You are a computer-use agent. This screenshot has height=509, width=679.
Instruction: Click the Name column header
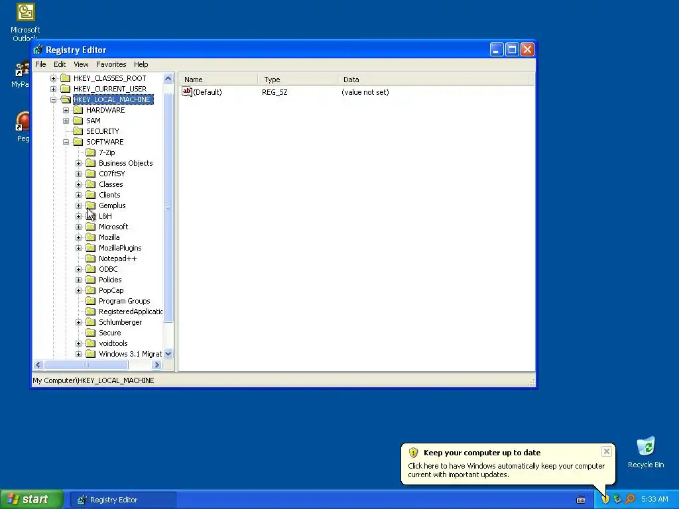click(218, 80)
